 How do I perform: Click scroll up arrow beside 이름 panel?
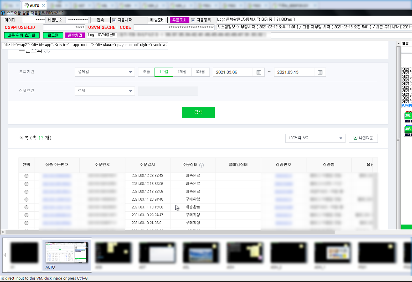[x=398, y=43]
